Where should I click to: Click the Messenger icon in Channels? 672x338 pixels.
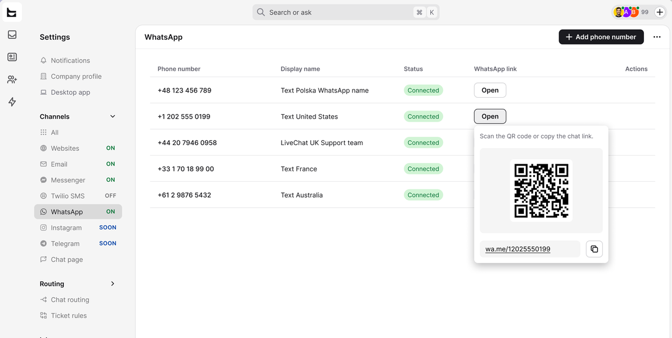[43, 180]
